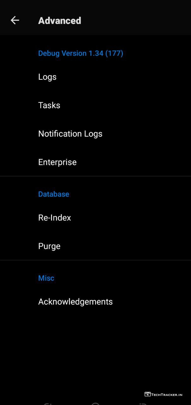Open the Enterprise settings item
The image size is (191, 405).
click(57, 162)
